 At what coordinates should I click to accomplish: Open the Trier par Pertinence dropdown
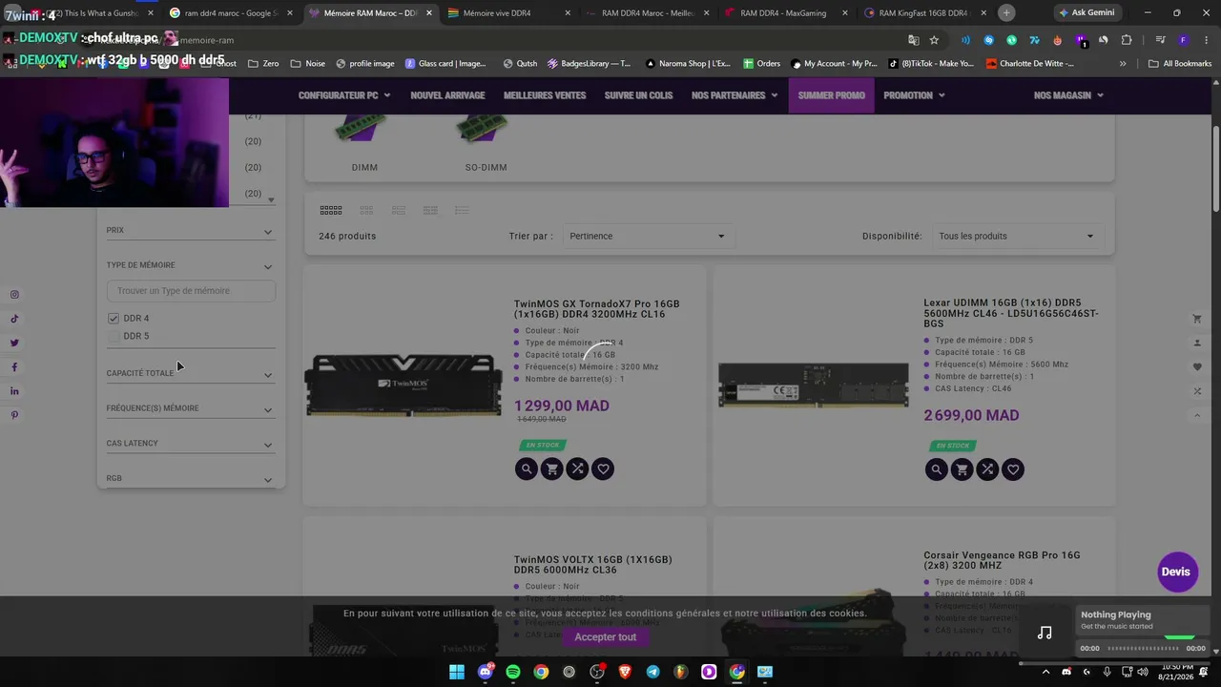point(649,236)
